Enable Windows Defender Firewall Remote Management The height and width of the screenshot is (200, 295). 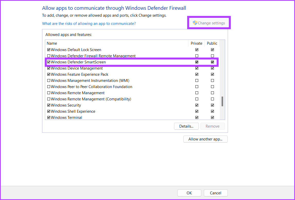coord(49,56)
